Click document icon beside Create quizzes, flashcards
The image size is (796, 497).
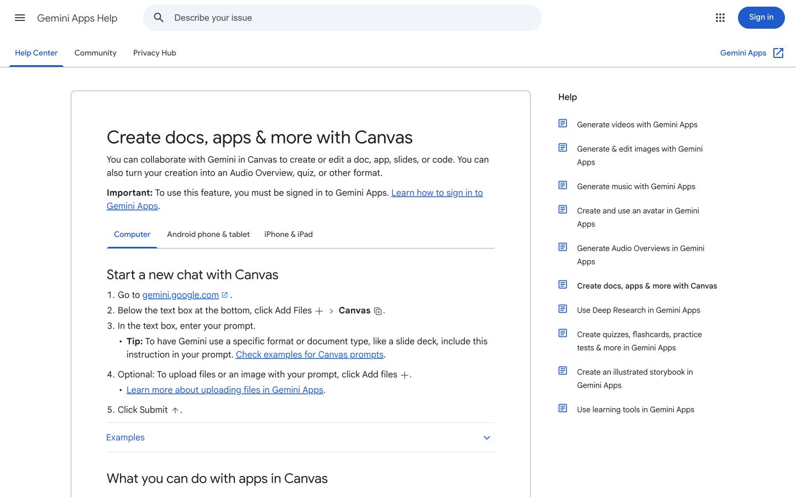(x=563, y=334)
